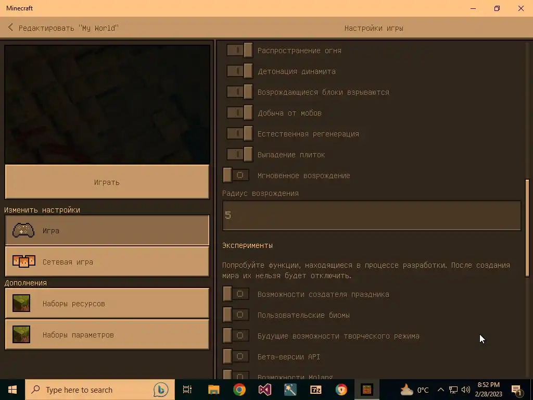Click the Bing icon in the search box

coord(161,390)
